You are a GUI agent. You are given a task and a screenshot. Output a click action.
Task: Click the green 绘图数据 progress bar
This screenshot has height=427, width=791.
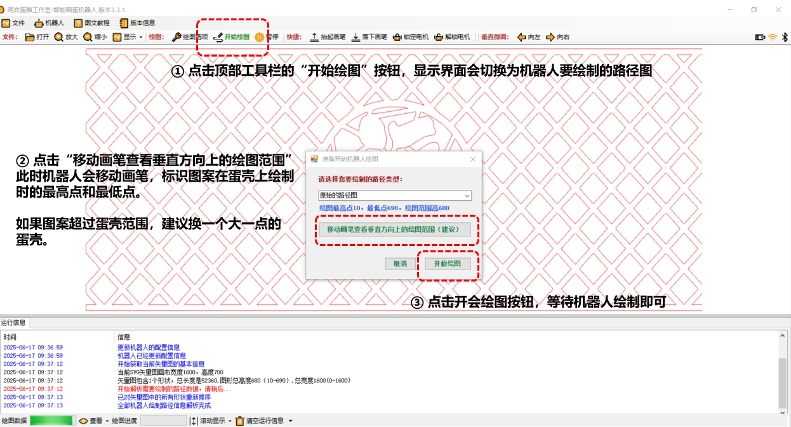[51, 421]
